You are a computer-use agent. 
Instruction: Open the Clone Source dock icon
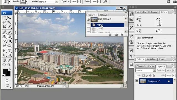131,42
